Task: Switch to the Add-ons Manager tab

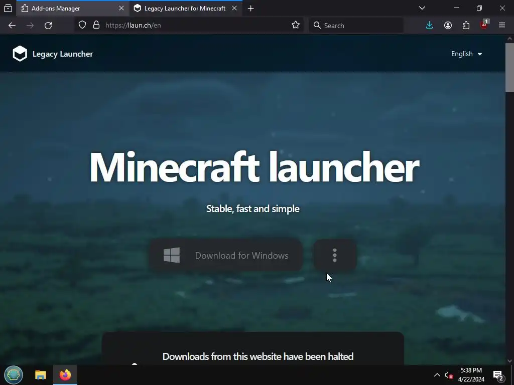Action: click(73, 8)
